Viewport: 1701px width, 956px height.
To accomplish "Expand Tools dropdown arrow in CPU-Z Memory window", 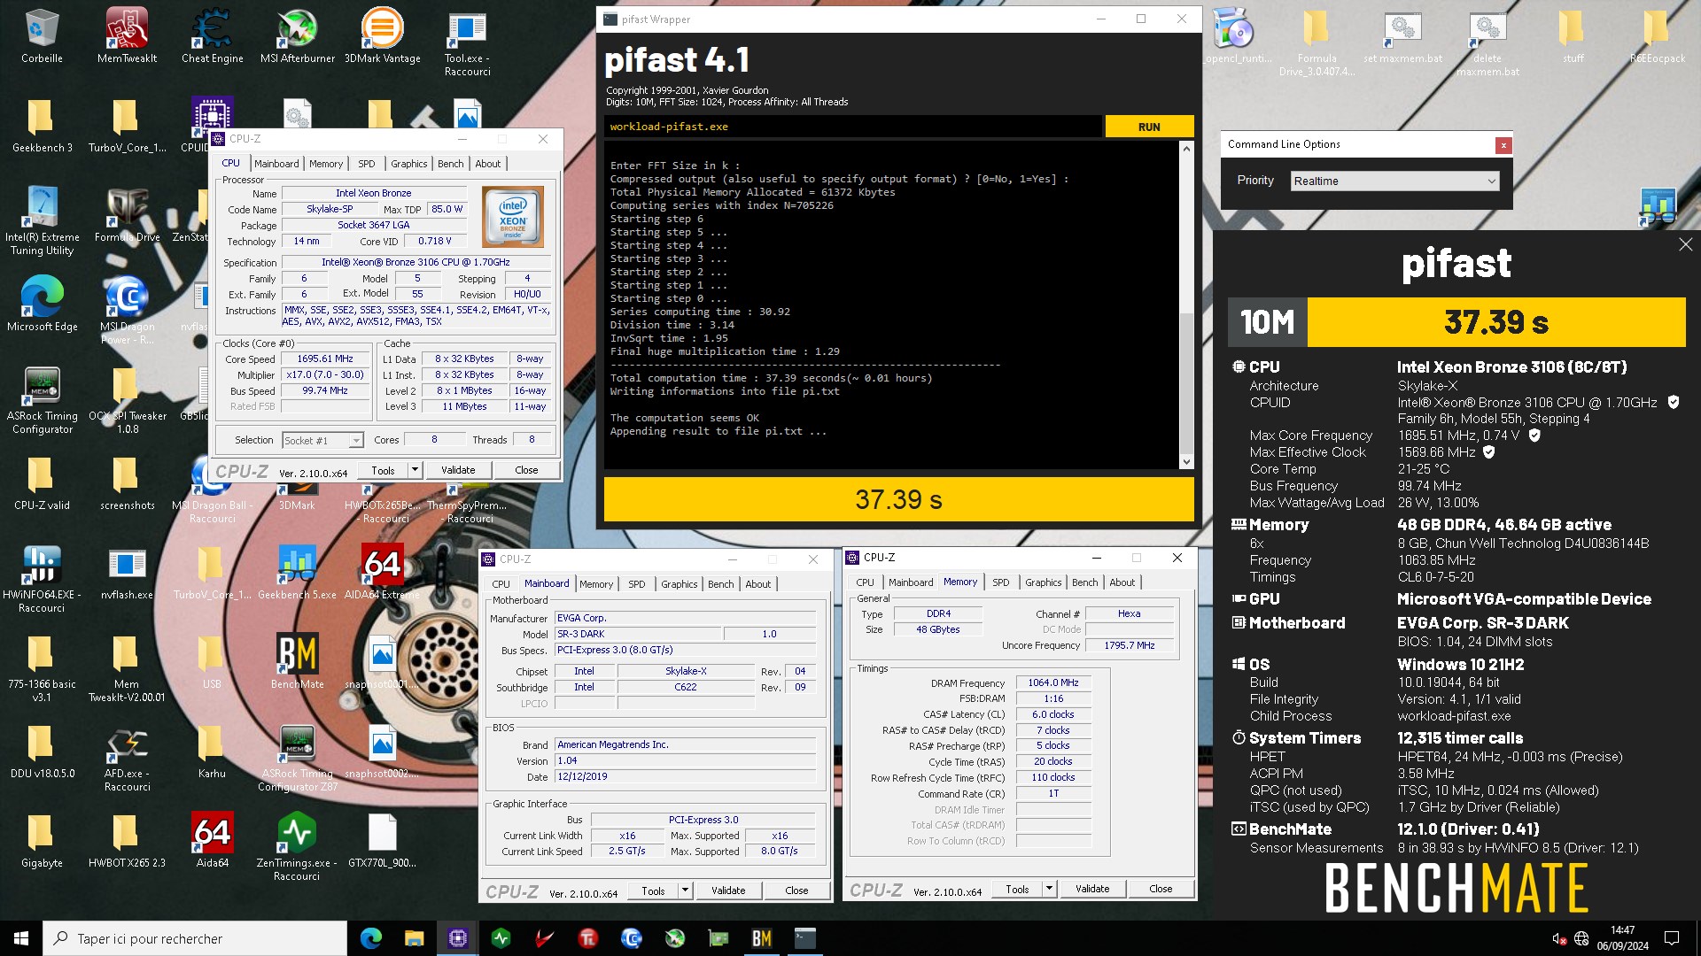I will [x=1049, y=889].
